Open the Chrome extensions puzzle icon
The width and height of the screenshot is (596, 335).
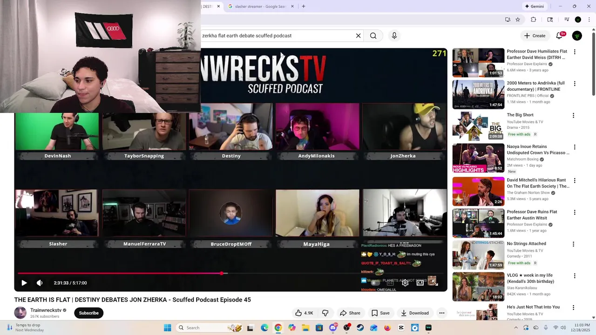point(534,20)
